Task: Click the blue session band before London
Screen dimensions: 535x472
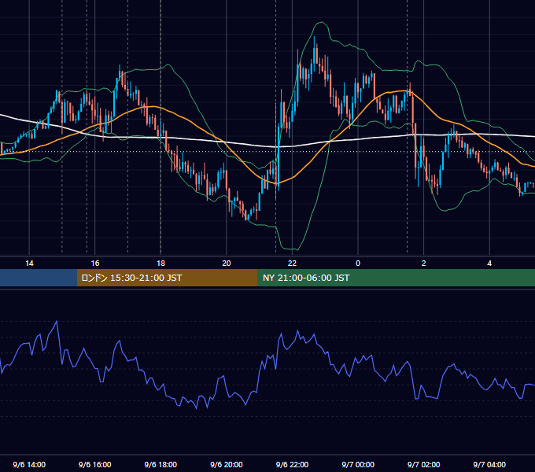Action: (39, 278)
